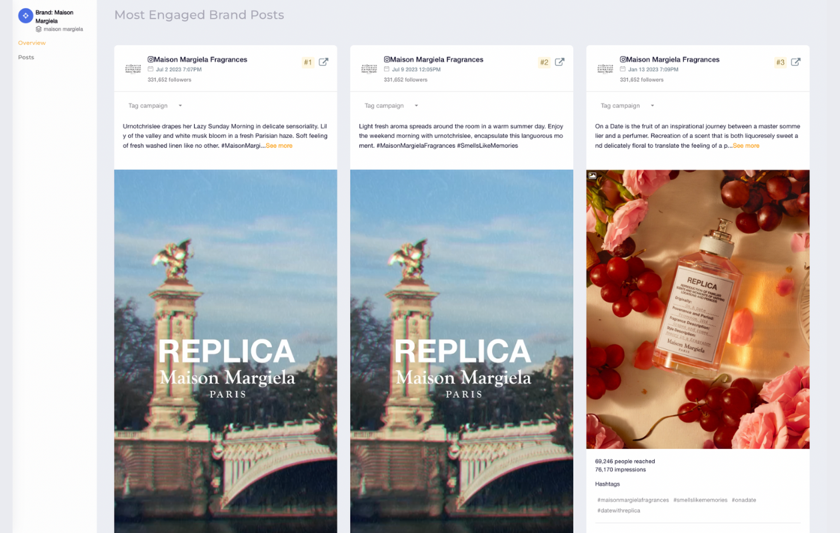Click the layers icon beside maison margiela
The height and width of the screenshot is (533, 840).
pos(39,29)
